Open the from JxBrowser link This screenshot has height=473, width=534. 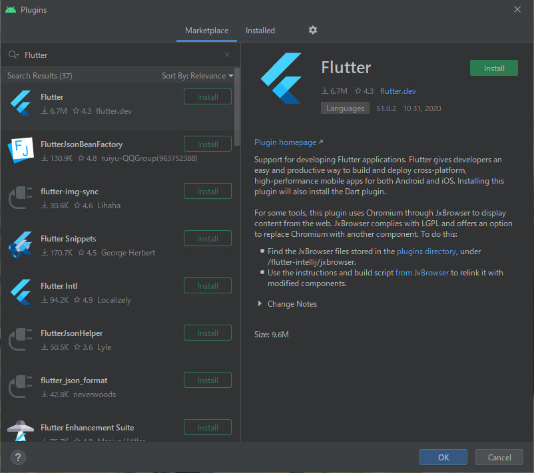click(422, 273)
